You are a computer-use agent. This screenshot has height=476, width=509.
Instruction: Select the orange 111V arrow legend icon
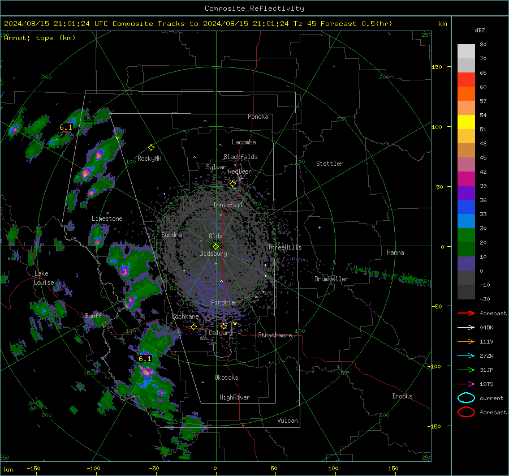point(466,341)
